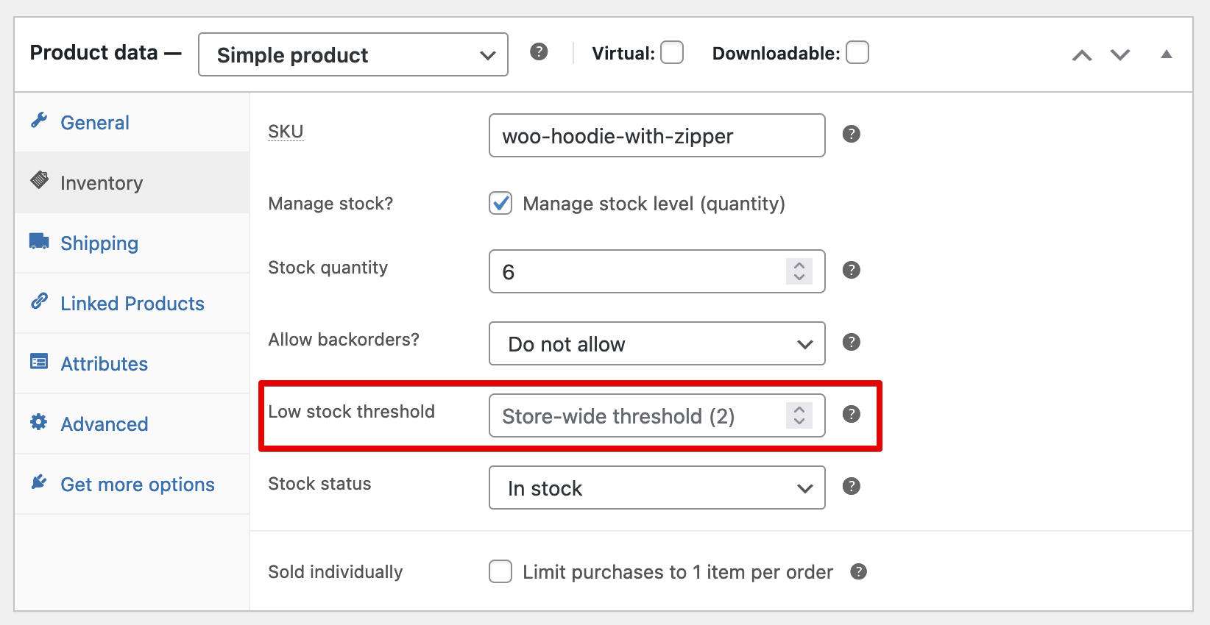Click help icon next to Low stock threshold
The width and height of the screenshot is (1210, 625).
pos(851,414)
